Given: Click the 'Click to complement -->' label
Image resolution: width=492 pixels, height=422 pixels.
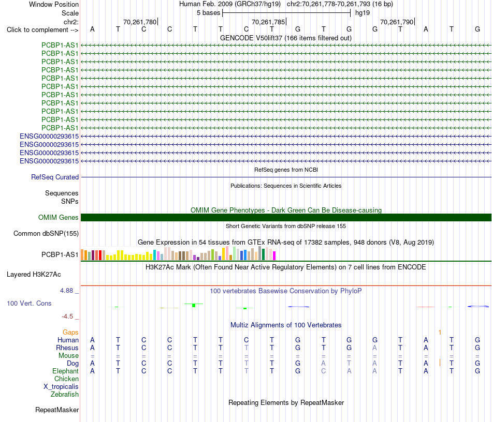Looking at the screenshot, I should 42,30.
